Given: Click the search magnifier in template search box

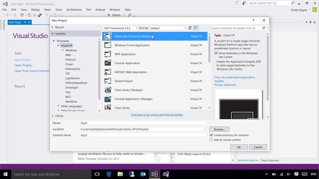Looking at the screenshot, I should (x=264, y=28).
